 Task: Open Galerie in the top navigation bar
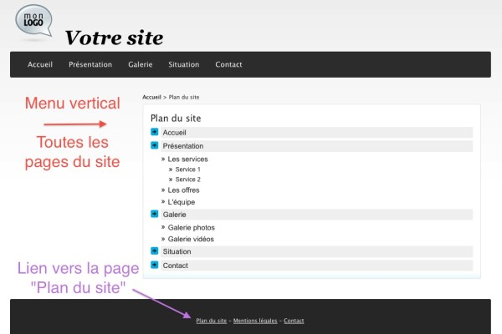[x=141, y=64]
